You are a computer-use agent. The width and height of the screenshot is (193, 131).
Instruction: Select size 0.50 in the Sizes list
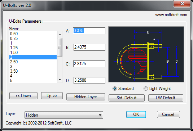point(33,34)
